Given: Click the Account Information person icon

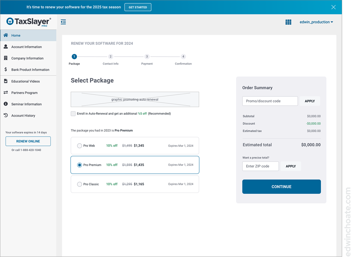Looking at the screenshot, I should 6,47.
